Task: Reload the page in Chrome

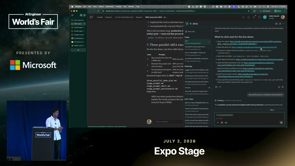Action: click(98, 11)
